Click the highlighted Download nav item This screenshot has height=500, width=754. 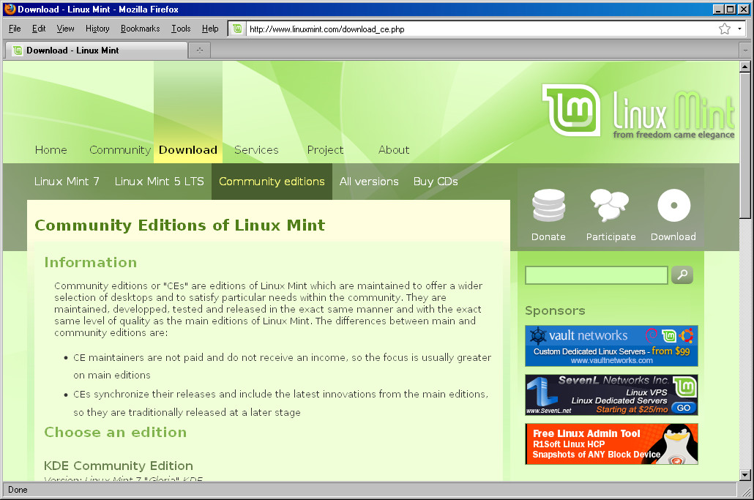pyautogui.click(x=188, y=150)
